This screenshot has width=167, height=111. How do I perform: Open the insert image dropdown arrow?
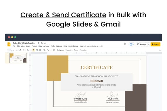click(42, 50)
